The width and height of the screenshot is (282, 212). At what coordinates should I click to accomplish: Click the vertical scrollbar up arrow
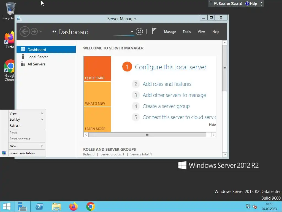coord(224,43)
